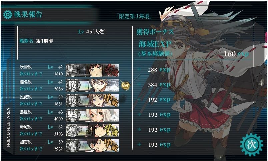Click the 小破 damage stamp on 赤城改
This screenshot has width=268, height=161.
coord(111,130)
